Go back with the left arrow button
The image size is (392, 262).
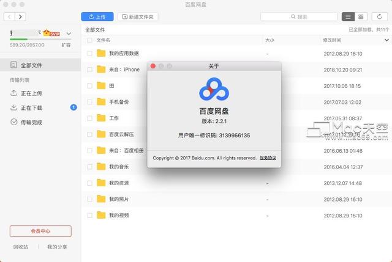(10, 16)
